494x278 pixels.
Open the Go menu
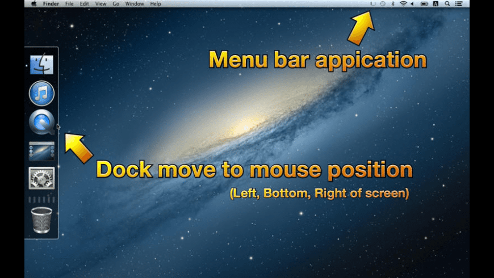point(116,4)
